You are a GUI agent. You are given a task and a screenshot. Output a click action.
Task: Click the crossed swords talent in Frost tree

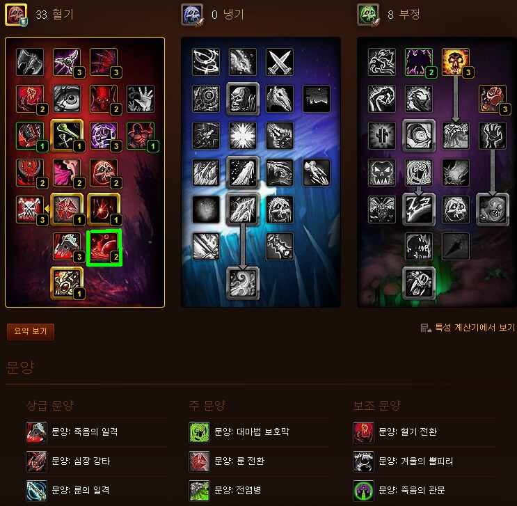280,62
